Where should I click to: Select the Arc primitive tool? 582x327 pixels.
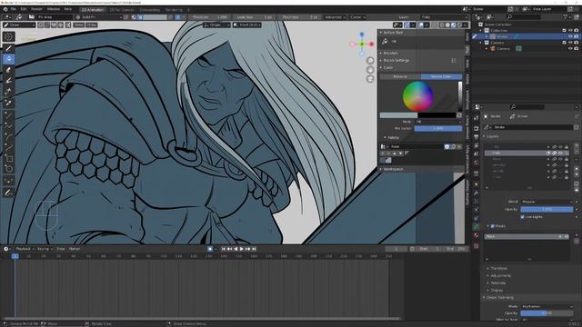point(9,137)
